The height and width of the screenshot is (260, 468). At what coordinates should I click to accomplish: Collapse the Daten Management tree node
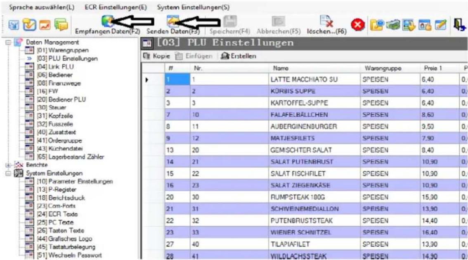coord(8,42)
